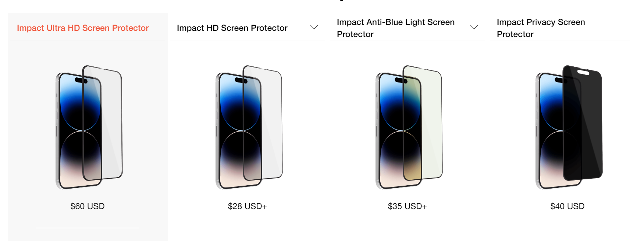Click the divider line below $28 USD+
The image size is (630, 241).
248,228
